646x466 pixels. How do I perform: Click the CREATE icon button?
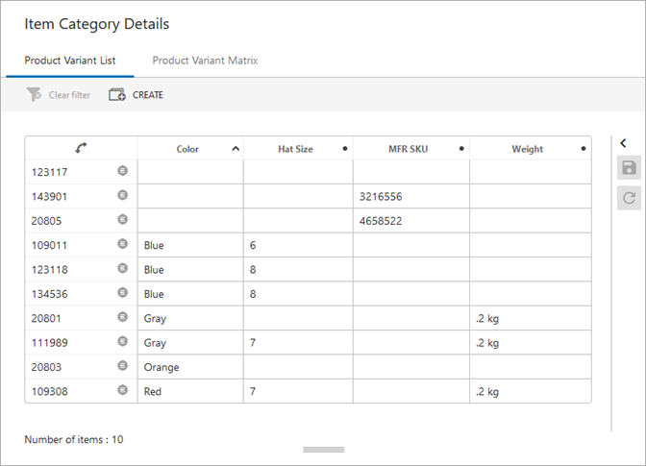tap(117, 95)
